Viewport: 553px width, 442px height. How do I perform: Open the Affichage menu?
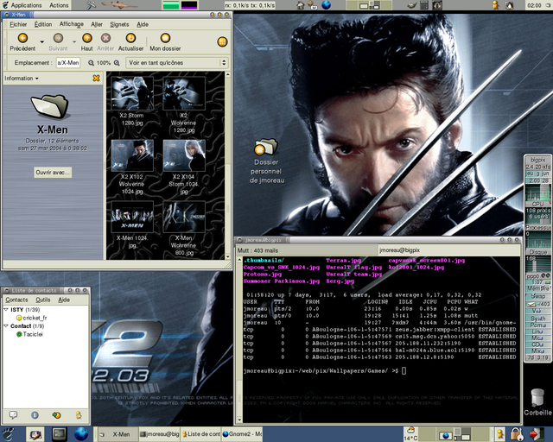[71, 24]
